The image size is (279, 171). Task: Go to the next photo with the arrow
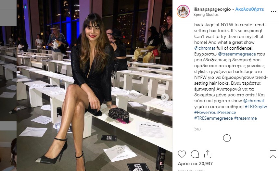coord(165,97)
